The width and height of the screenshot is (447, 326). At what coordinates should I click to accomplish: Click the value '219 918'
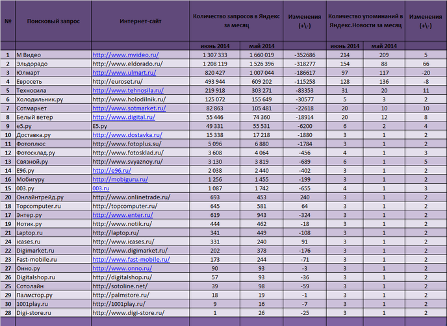(215, 91)
